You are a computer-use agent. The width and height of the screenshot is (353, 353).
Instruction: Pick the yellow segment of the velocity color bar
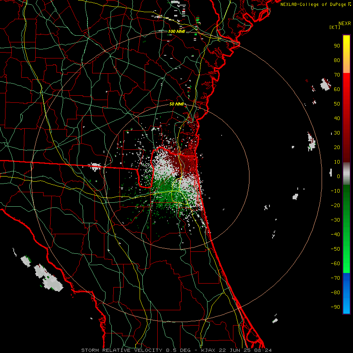point(346,45)
